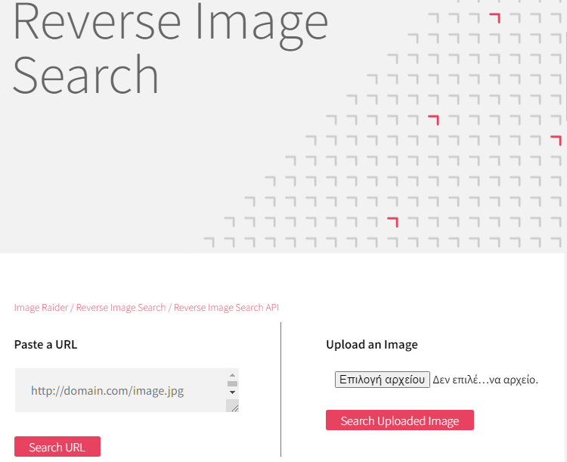This screenshot has width=567, height=462.
Task: Click the URL textarea scrollbar thumb
Action: pyautogui.click(x=233, y=383)
